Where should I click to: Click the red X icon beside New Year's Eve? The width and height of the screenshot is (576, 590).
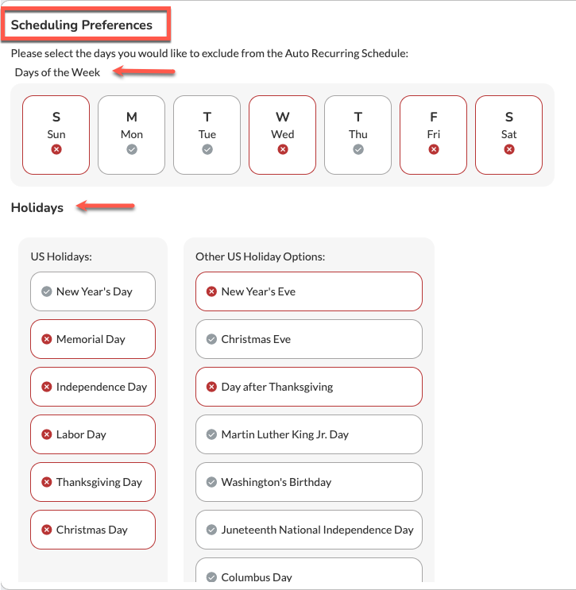211,291
